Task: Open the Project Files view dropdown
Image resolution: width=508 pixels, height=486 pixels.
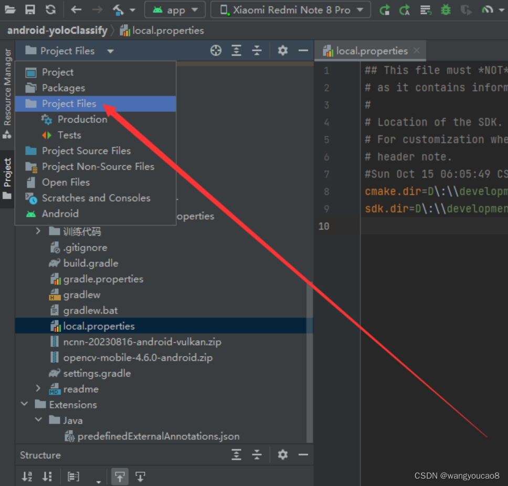Action: coord(110,50)
